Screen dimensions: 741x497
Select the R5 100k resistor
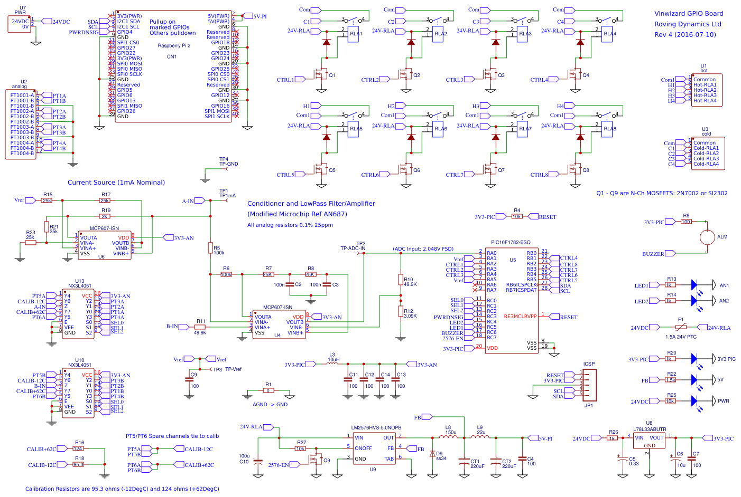[x=210, y=248]
